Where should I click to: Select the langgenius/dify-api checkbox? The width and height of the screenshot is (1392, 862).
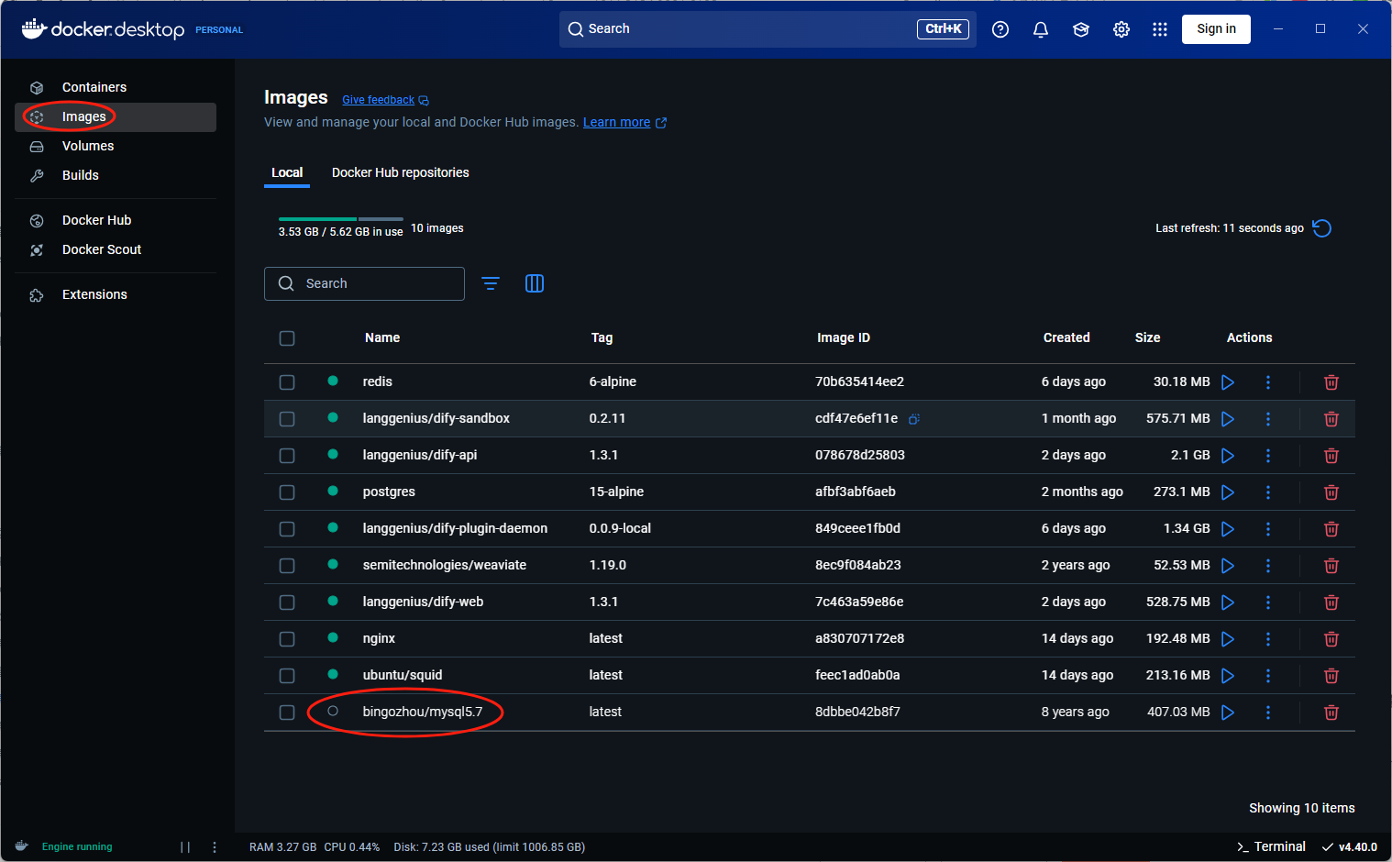click(x=287, y=456)
